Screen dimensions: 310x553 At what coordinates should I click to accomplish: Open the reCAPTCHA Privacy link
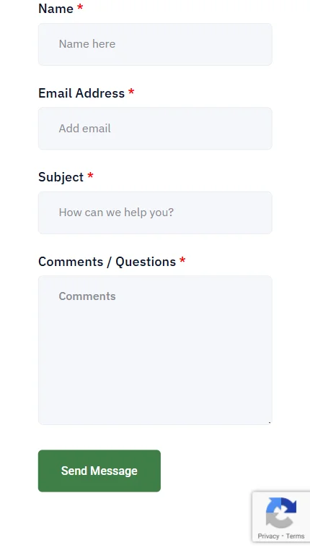[268, 536]
